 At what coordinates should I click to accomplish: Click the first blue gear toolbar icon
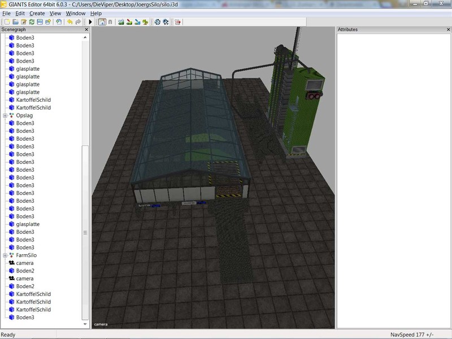coord(158,22)
